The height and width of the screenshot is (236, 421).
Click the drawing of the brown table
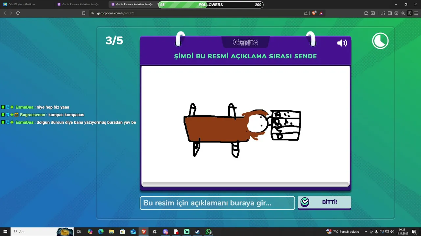[217, 129]
